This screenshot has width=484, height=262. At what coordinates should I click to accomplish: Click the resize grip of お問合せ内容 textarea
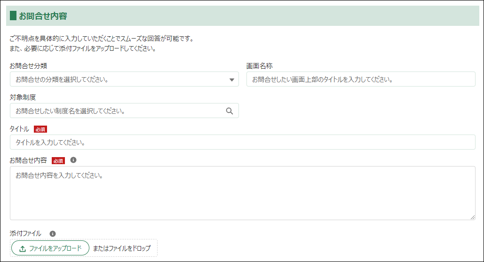(x=472, y=217)
